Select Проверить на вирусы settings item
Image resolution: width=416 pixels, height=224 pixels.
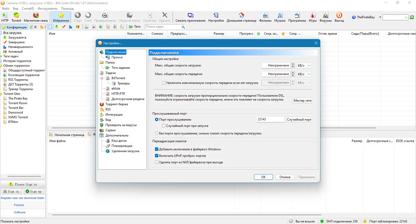point(121,125)
